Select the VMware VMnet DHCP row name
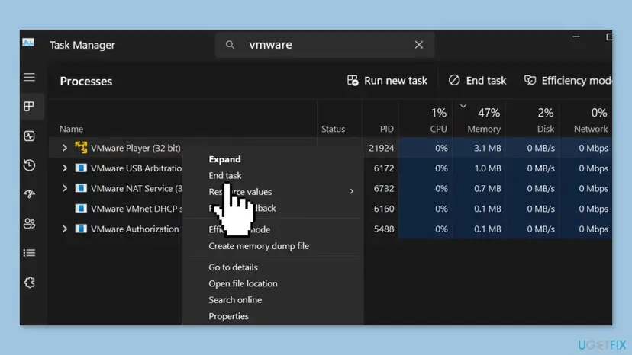This screenshot has height=355, width=632. point(136,209)
